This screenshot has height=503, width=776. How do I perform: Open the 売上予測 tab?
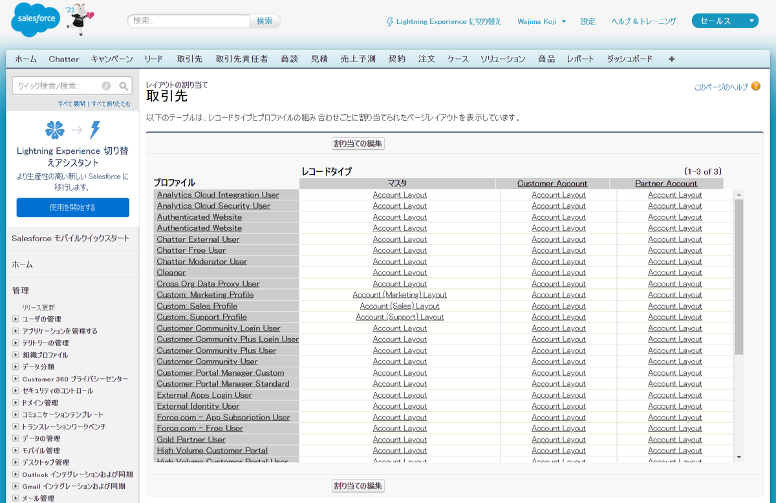(358, 59)
